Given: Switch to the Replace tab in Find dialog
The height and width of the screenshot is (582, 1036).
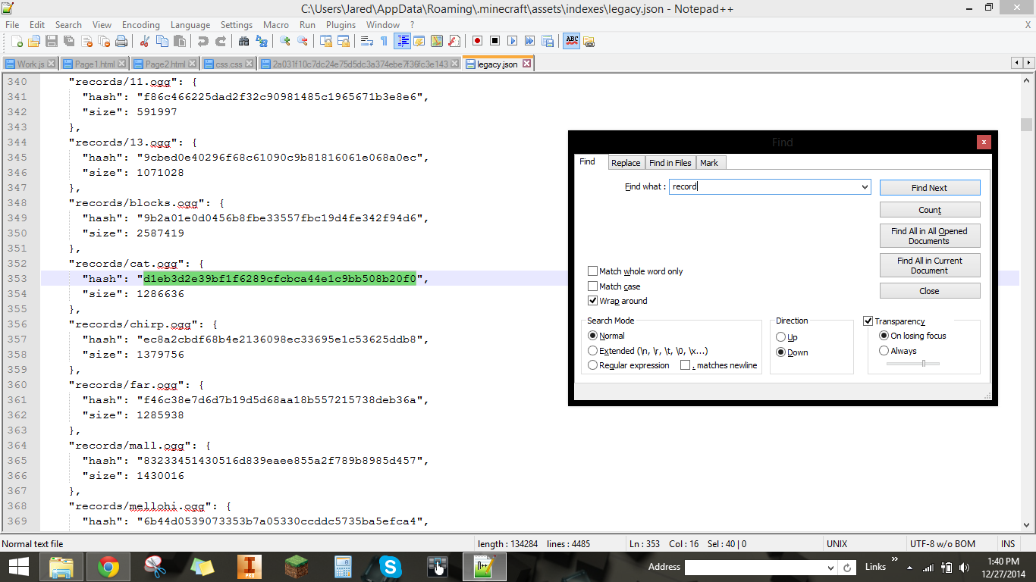Looking at the screenshot, I should (x=626, y=163).
